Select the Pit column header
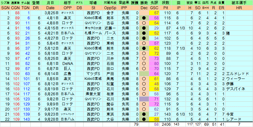 (165, 8)
